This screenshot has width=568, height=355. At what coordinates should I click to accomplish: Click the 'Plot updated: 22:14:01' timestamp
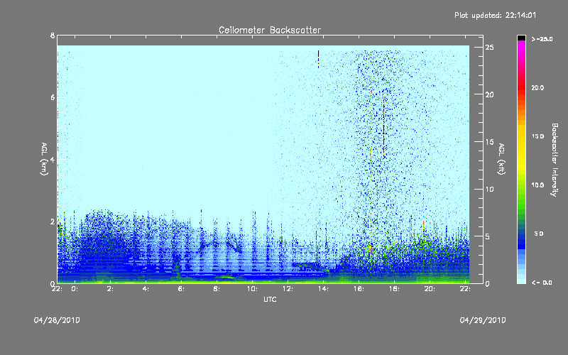495,15
